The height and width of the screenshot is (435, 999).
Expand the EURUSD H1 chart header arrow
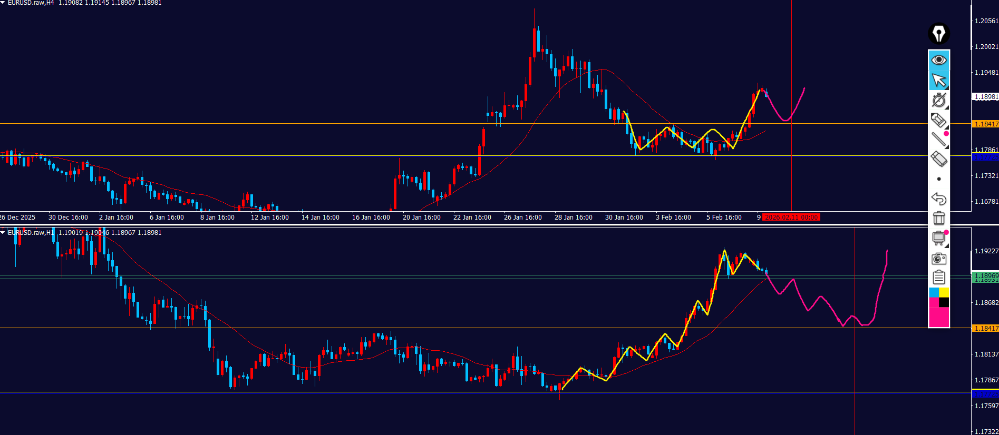point(3,232)
